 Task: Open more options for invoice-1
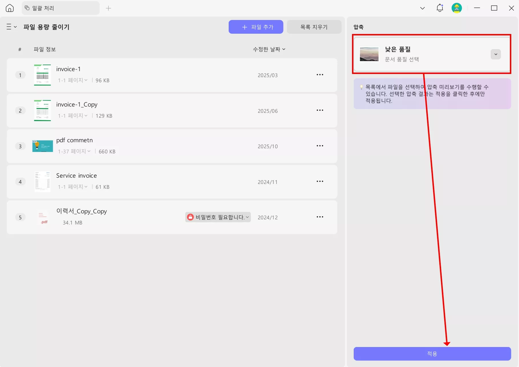320,75
